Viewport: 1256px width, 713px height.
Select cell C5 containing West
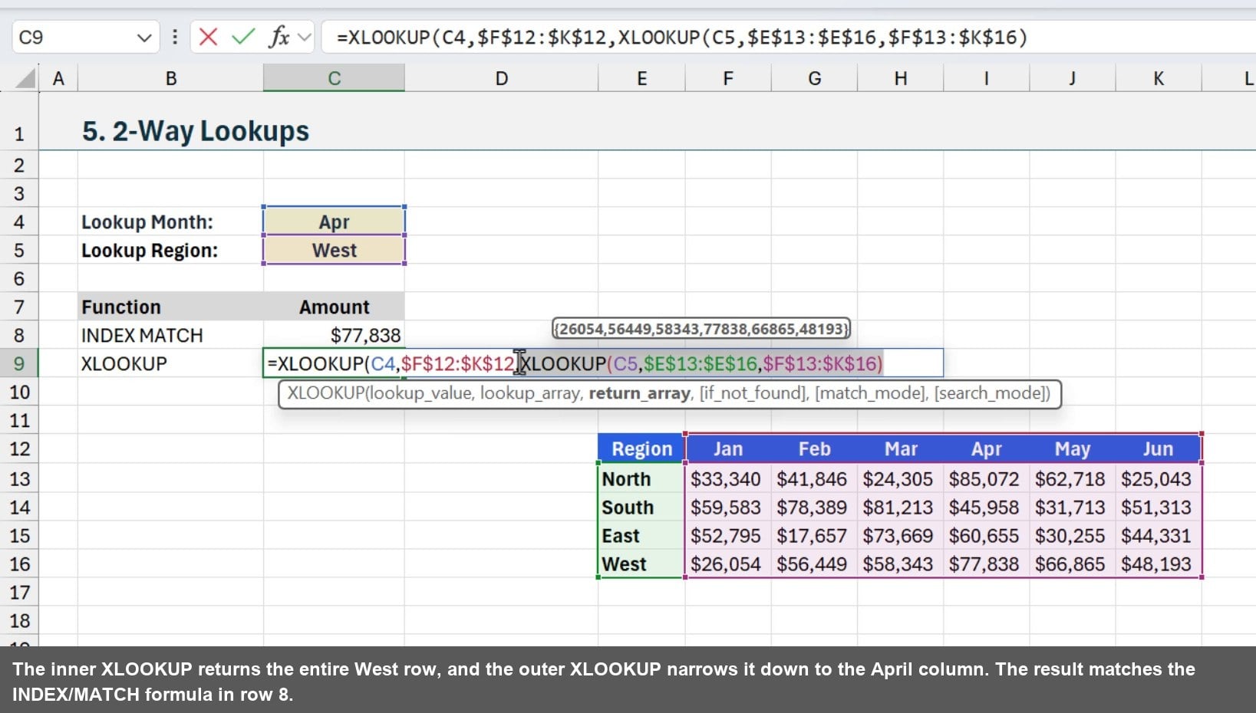point(333,250)
